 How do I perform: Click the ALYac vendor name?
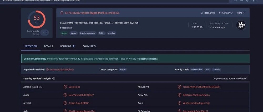tap(27, 95)
